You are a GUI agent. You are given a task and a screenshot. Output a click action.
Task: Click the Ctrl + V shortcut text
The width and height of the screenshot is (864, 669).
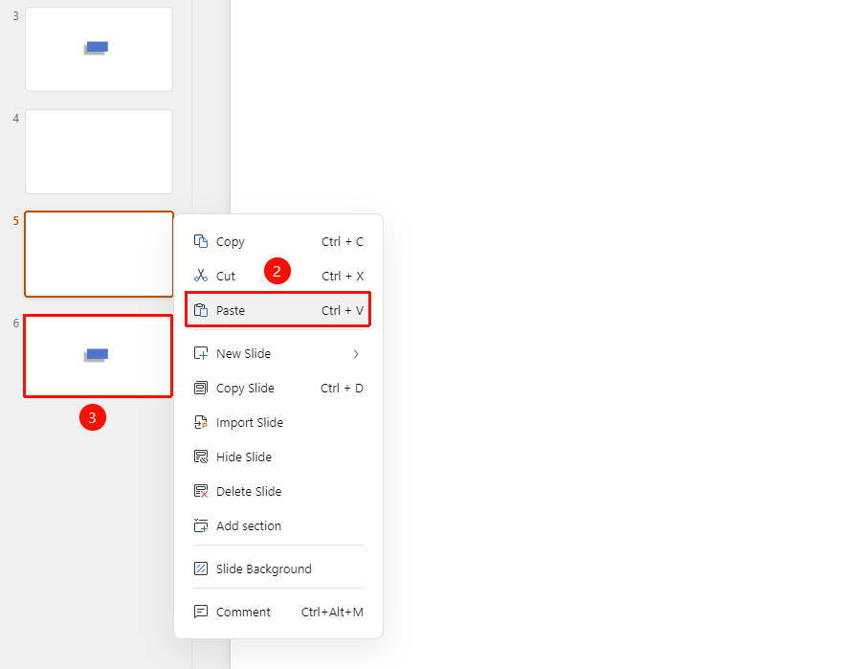pos(343,310)
